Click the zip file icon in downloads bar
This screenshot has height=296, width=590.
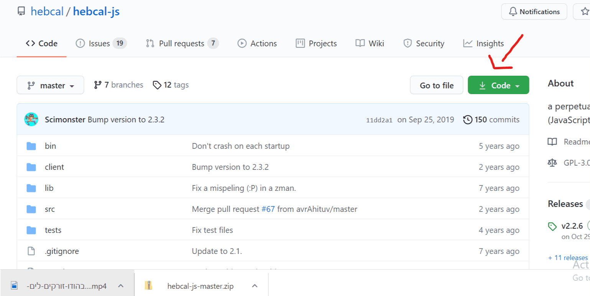click(148, 286)
